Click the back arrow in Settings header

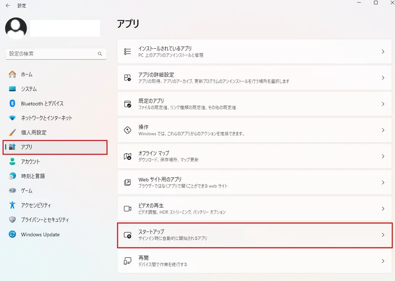pos(8,5)
